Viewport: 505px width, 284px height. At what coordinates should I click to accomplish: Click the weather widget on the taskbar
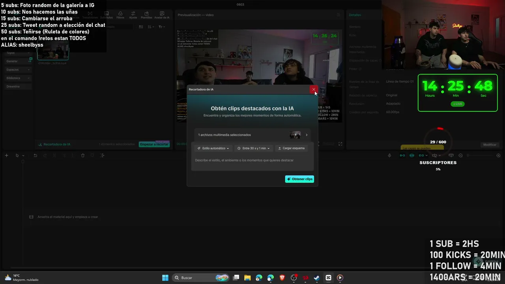[x=22, y=278]
